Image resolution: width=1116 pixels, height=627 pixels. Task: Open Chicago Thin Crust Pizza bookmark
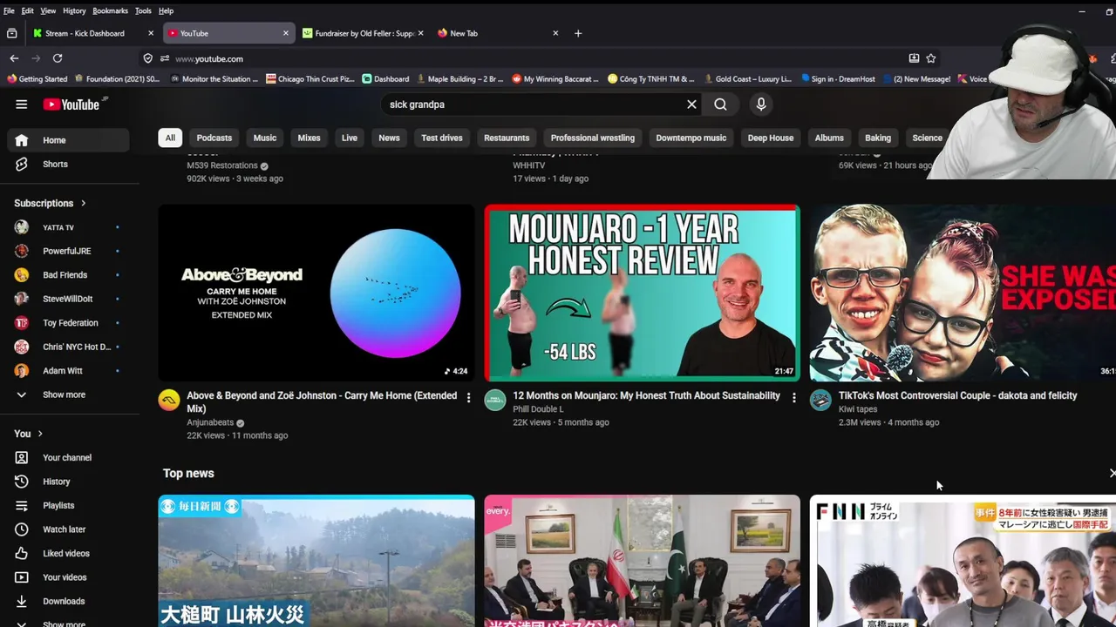click(x=310, y=78)
